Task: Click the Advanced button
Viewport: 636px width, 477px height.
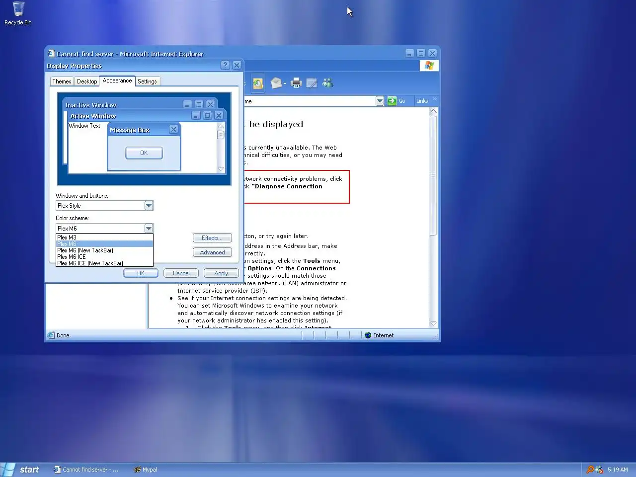Action: 212,252
